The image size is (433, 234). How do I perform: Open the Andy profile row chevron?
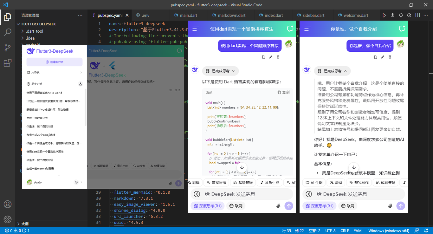[81, 182]
